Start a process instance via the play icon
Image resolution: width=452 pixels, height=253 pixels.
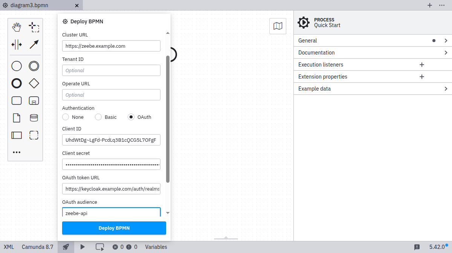82,247
